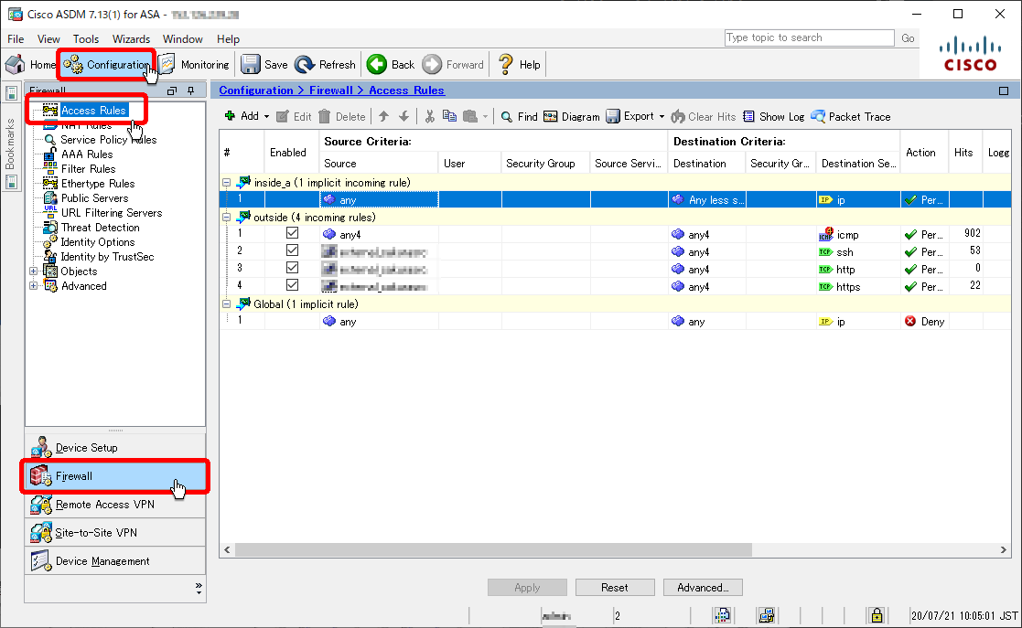Select URL Filtering Servers in tree
1022x628 pixels.
point(112,213)
